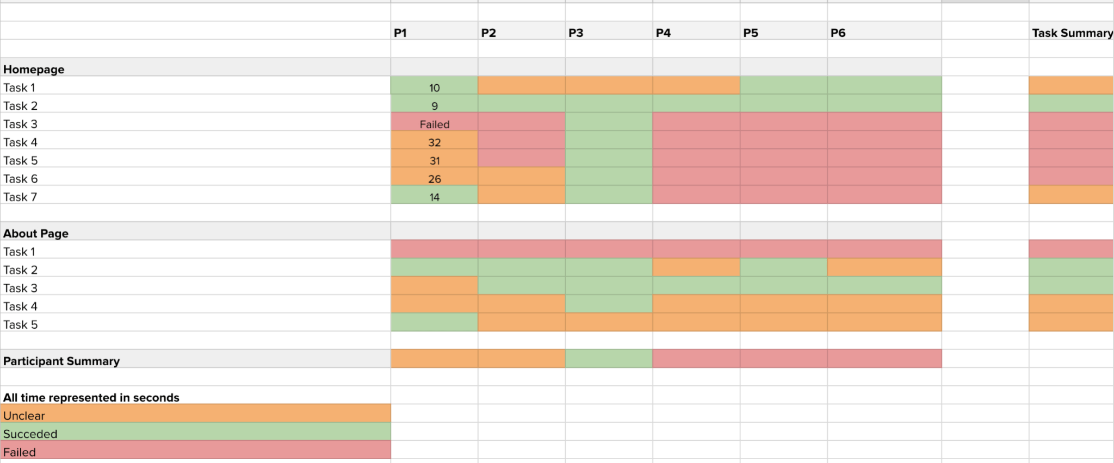Screen dimensions: 1114x463
Task: Select the orange Unclear legend cell
Action: click(195, 414)
